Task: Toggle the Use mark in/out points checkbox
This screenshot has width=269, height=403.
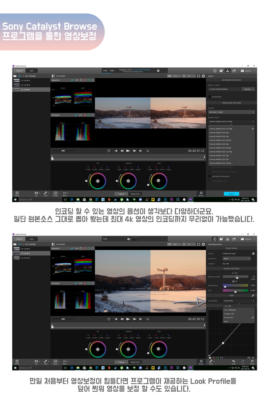Action: [x=210, y=176]
